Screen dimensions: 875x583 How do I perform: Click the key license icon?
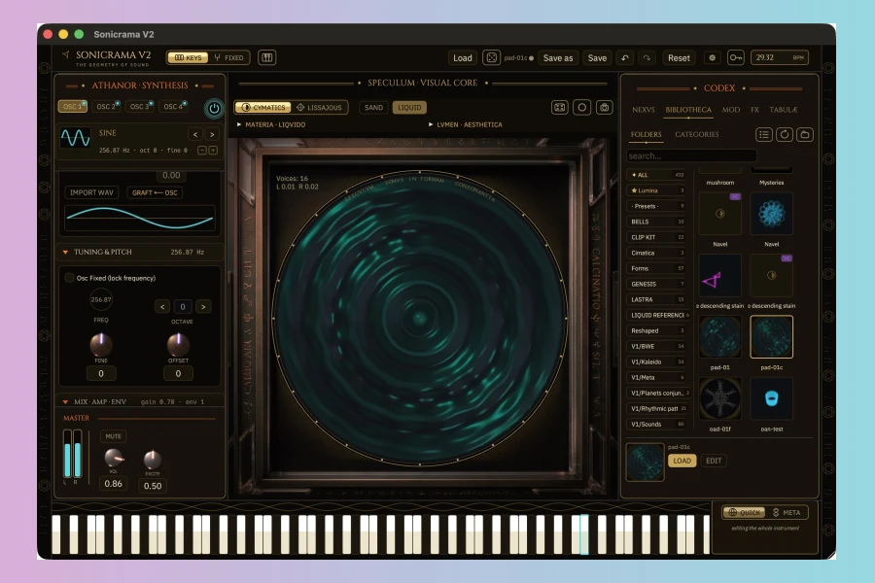point(736,57)
